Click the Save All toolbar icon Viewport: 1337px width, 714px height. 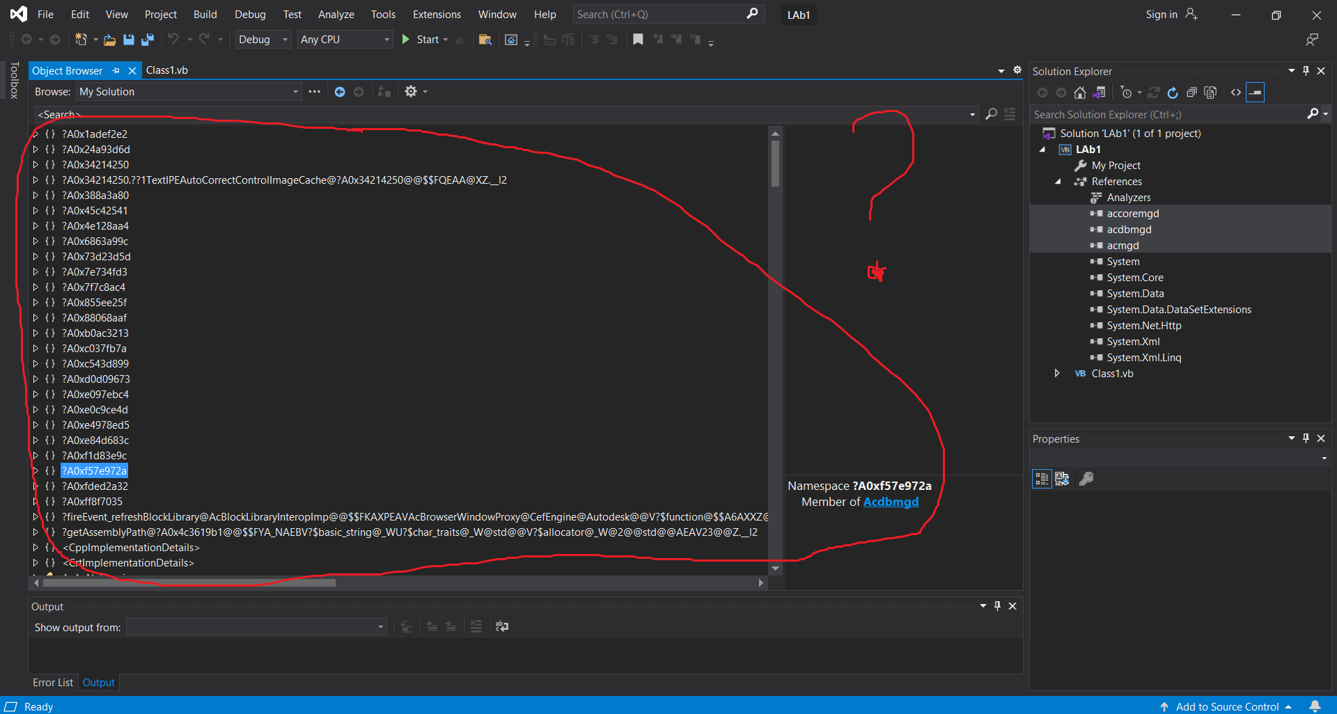(147, 40)
